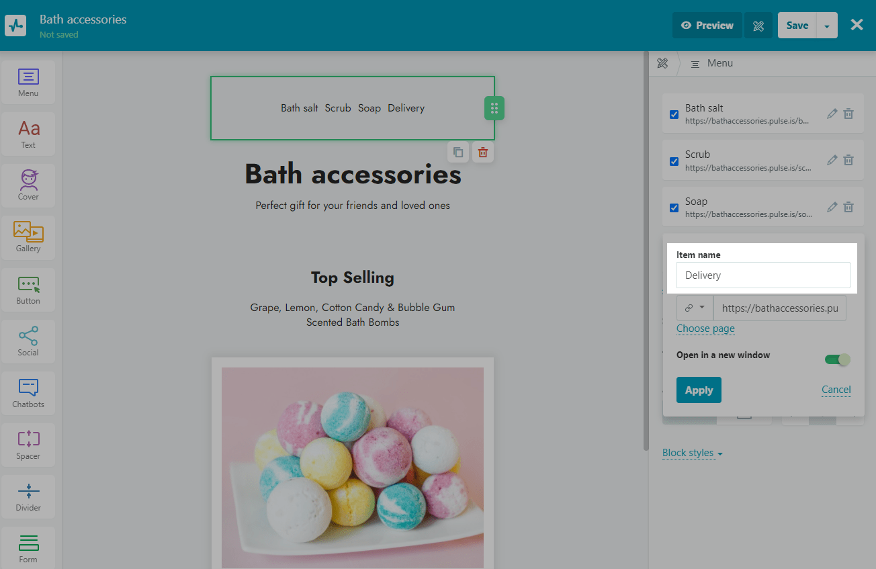This screenshot has height=569, width=876.
Task: Click Bath salt in the page menu
Action: coord(300,108)
